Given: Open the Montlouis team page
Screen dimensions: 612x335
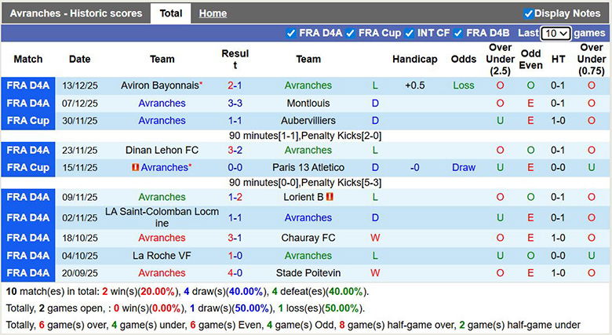Looking at the screenshot, I should pyautogui.click(x=308, y=104).
